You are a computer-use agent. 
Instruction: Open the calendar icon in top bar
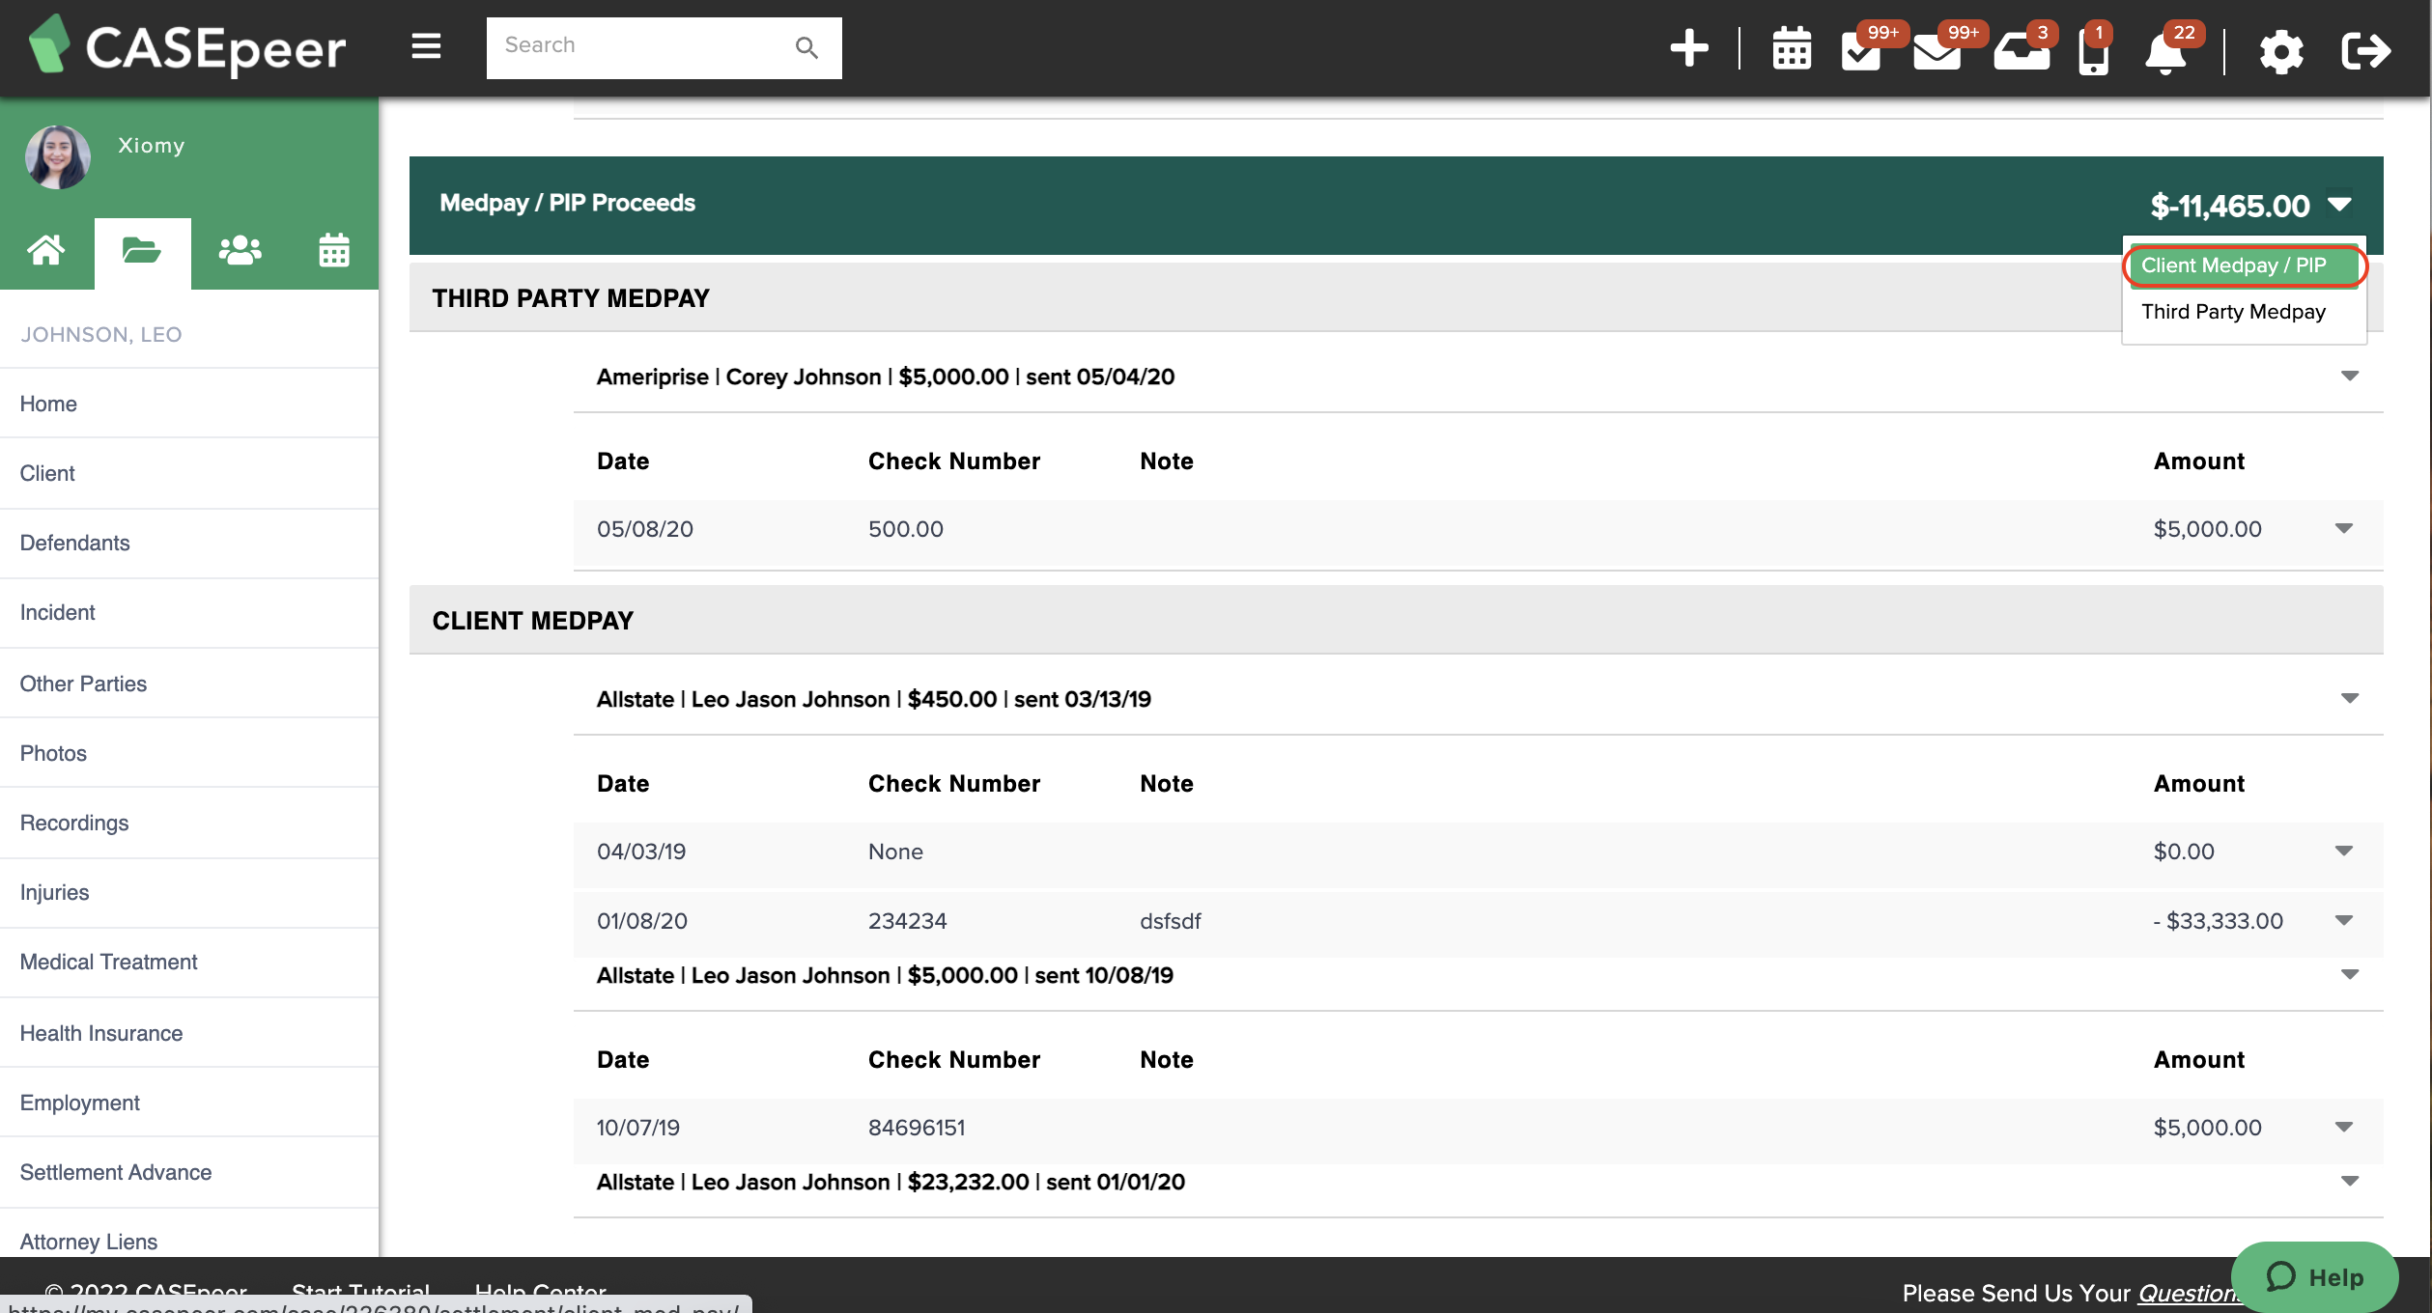point(1792,48)
